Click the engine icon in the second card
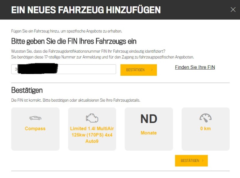 click(x=92, y=118)
